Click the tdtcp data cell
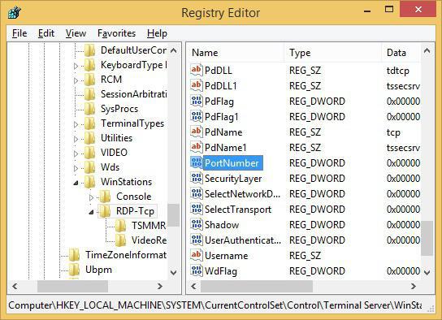The height and width of the screenshot is (320, 442). tap(398, 70)
